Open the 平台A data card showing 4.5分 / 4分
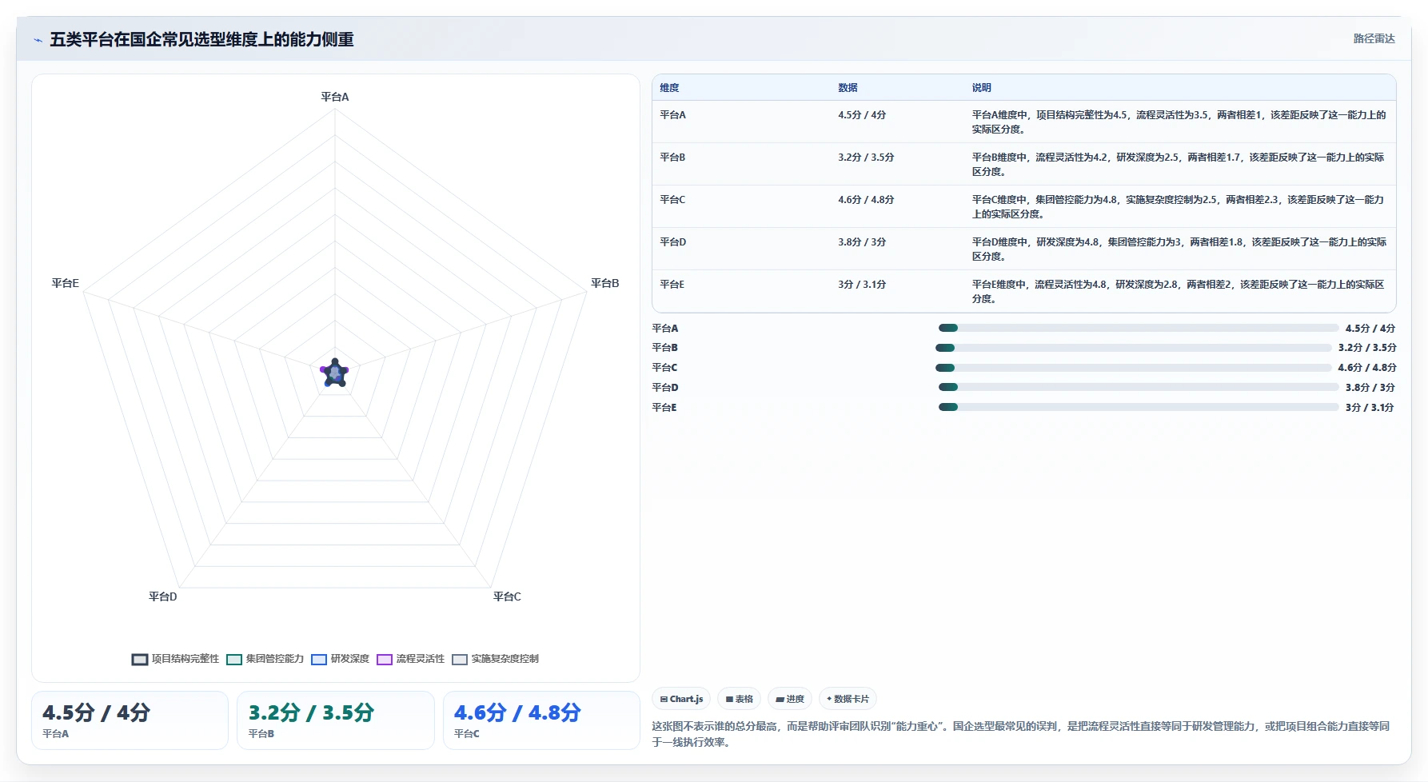 coord(130,720)
